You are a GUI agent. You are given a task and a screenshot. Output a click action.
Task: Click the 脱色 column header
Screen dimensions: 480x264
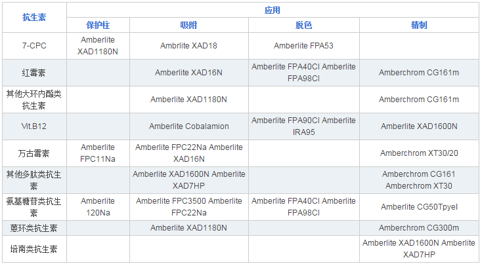click(x=303, y=25)
